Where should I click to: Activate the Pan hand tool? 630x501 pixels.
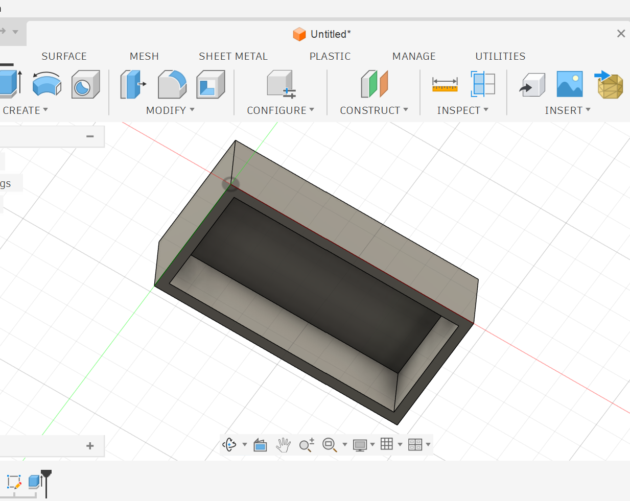283,445
